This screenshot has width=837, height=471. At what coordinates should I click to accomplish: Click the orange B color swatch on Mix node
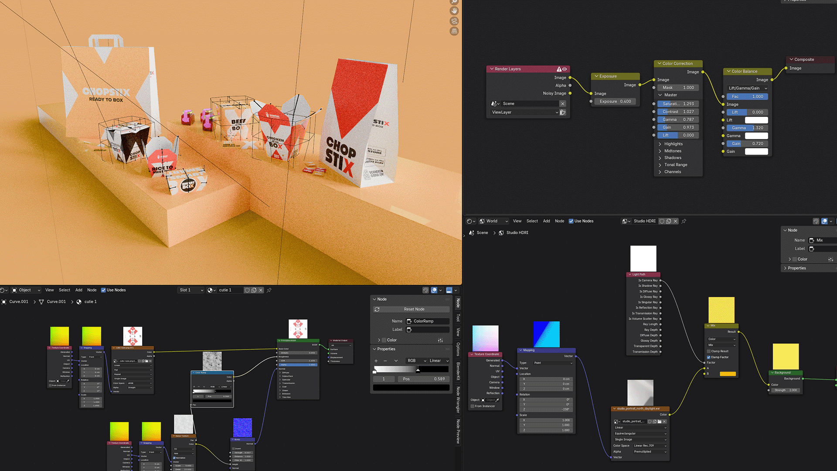[728, 374]
